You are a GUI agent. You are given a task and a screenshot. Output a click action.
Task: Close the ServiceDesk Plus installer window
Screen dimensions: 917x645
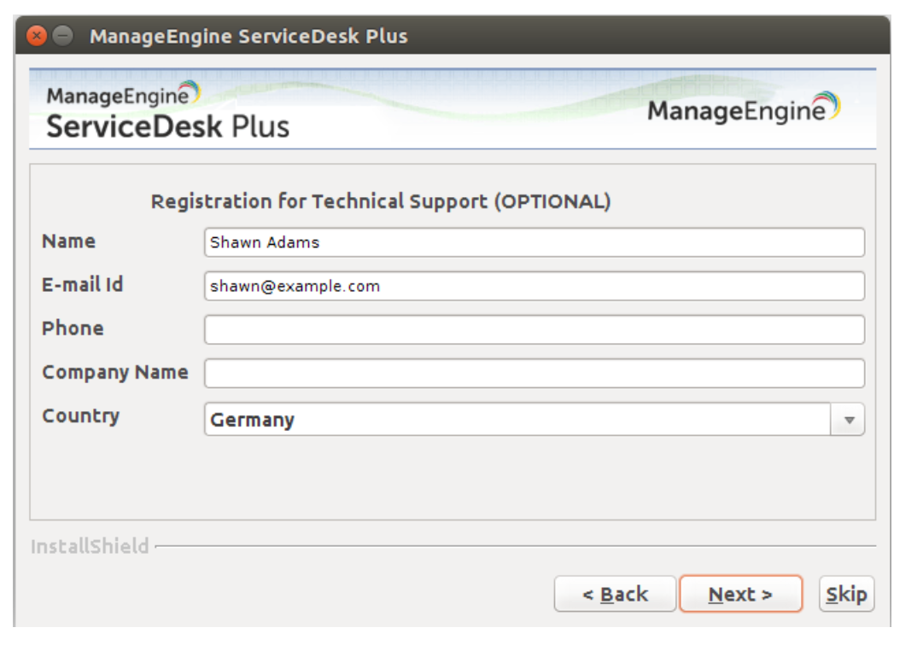[x=37, y=37]
